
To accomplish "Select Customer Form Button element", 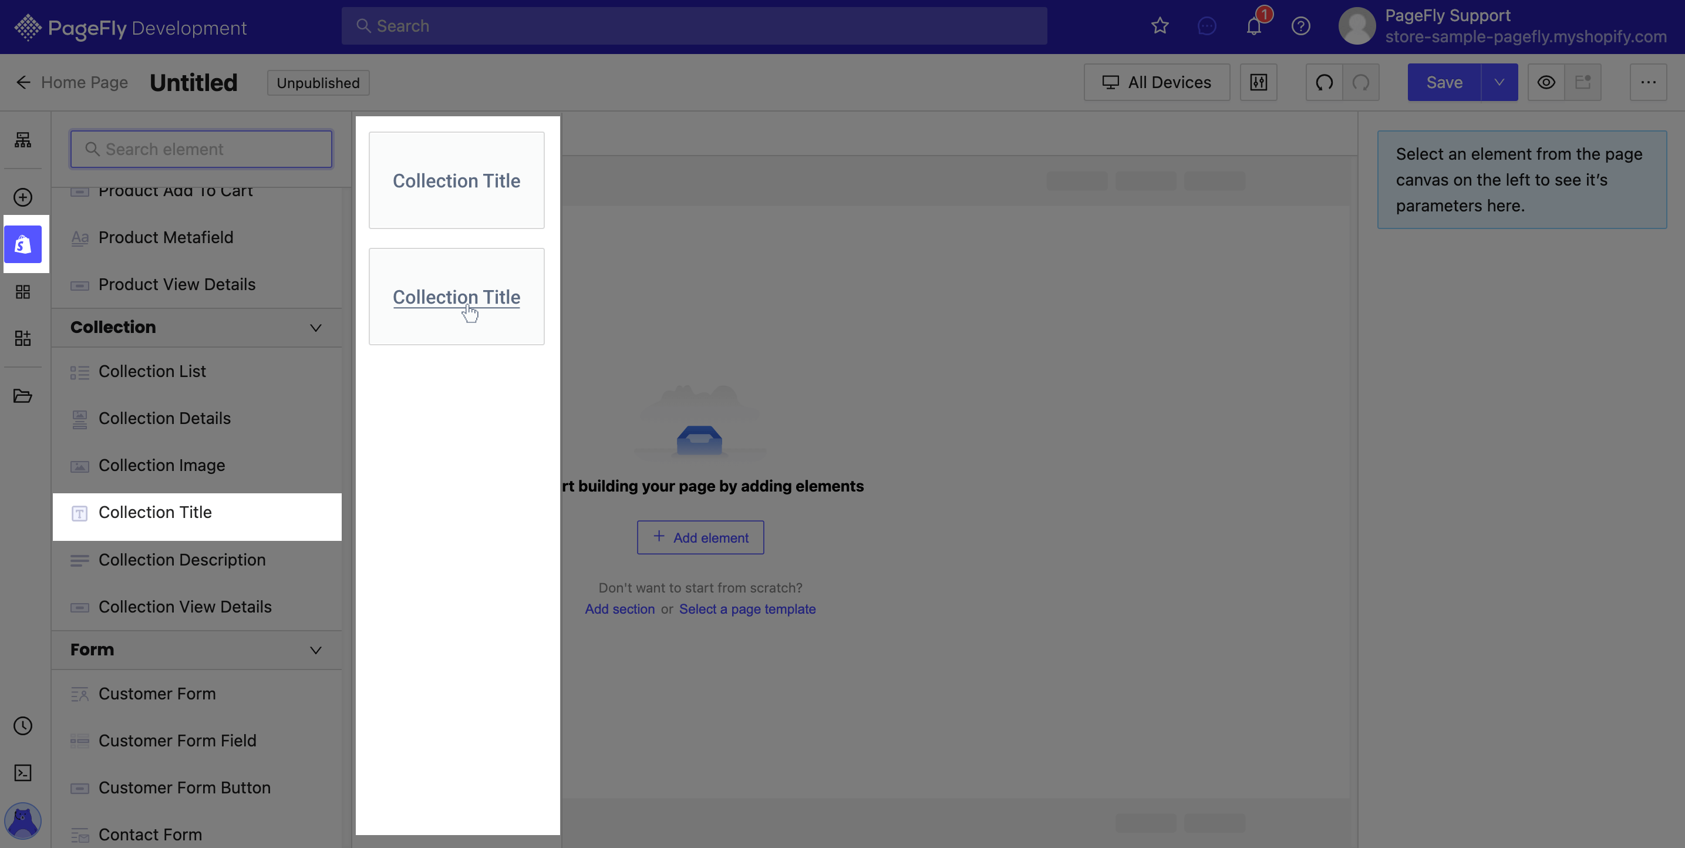I will (x=197, y=789).
